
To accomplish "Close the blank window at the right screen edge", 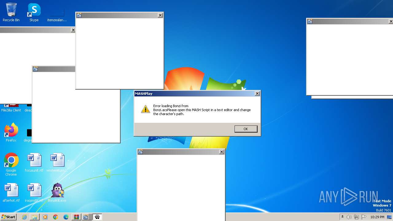I will click(x=391, y=21).
